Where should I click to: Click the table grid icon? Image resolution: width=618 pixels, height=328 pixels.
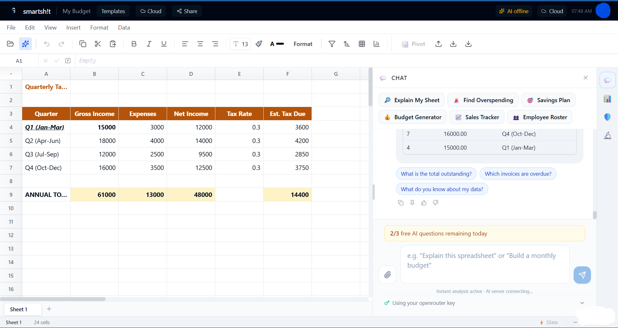(362, 44)
